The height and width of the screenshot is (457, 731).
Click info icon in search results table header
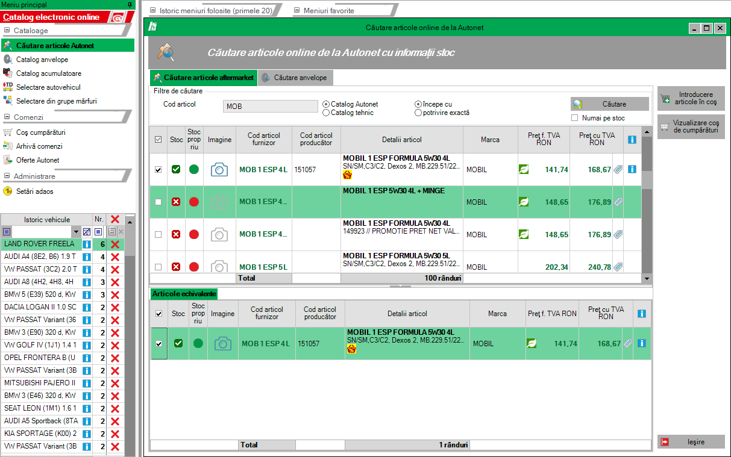pyautogui.click(x=632, y=140)
